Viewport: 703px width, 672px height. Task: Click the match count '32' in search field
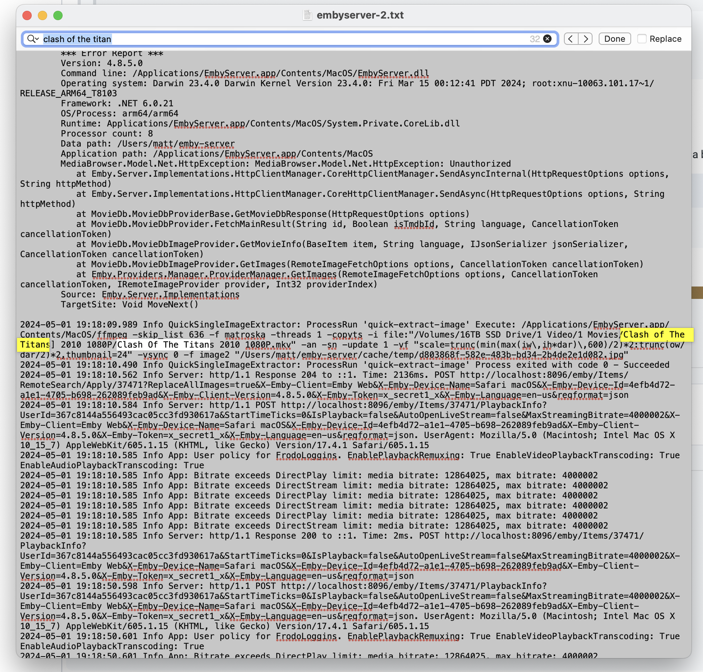coord(535,39)
